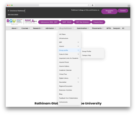The width and height of the screenshot is (136, 115).
Task: Open the NPTEL nav link
Action: tap(109, 28)
